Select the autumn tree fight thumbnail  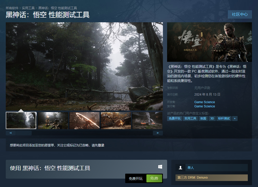tap(116, 120)
